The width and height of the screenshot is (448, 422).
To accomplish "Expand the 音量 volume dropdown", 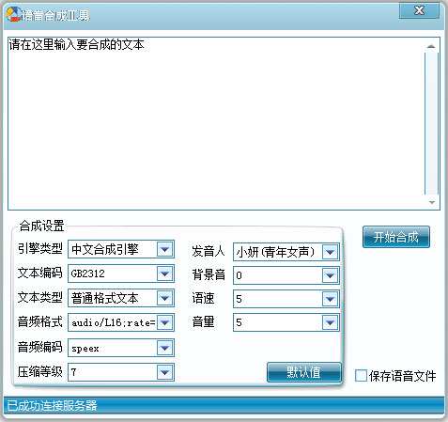I will click(330, 322).
